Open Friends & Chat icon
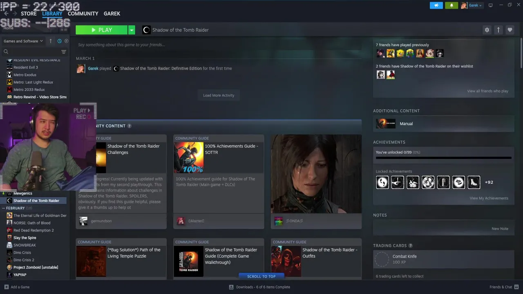The height and width of the screenshot is (294, 523). [x=516, y=287]
